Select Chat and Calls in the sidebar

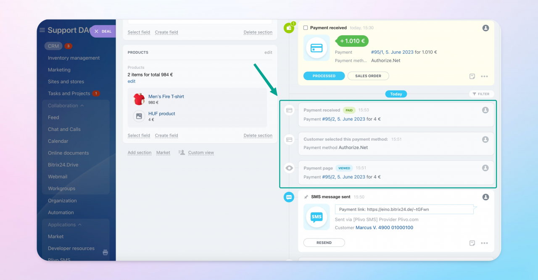point(64,129)
